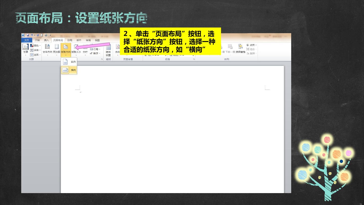The width and height of the screenshot is (364, 205).
Task: Expand the 对齐 align dropdown
Action: (x=252, y=45)
